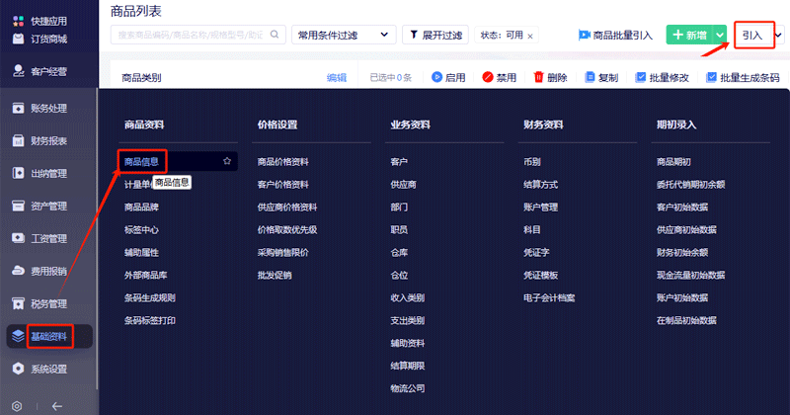Screen dimensions: 790x415
Task: Open 条码标签打印 menu item
Action: click(150, 320)
